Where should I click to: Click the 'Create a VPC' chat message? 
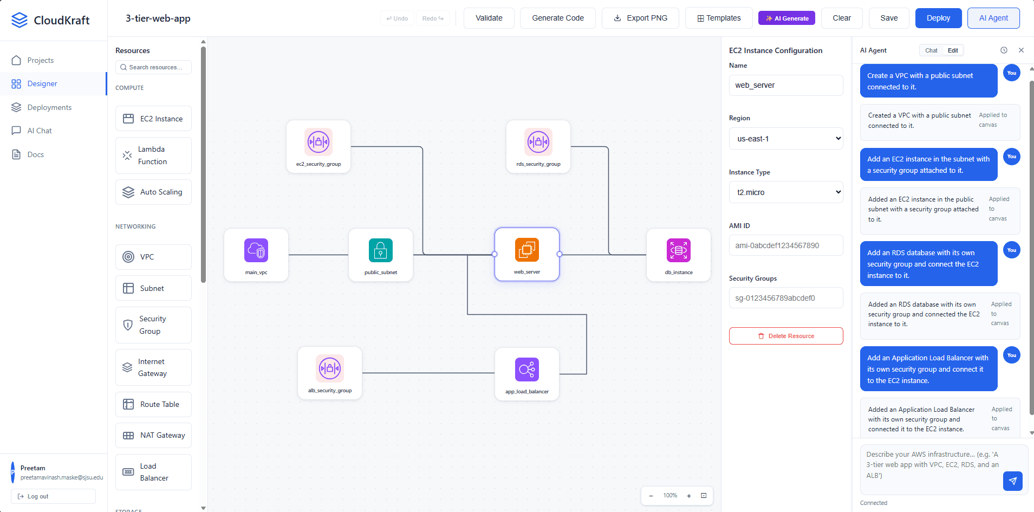pos(928,81)
